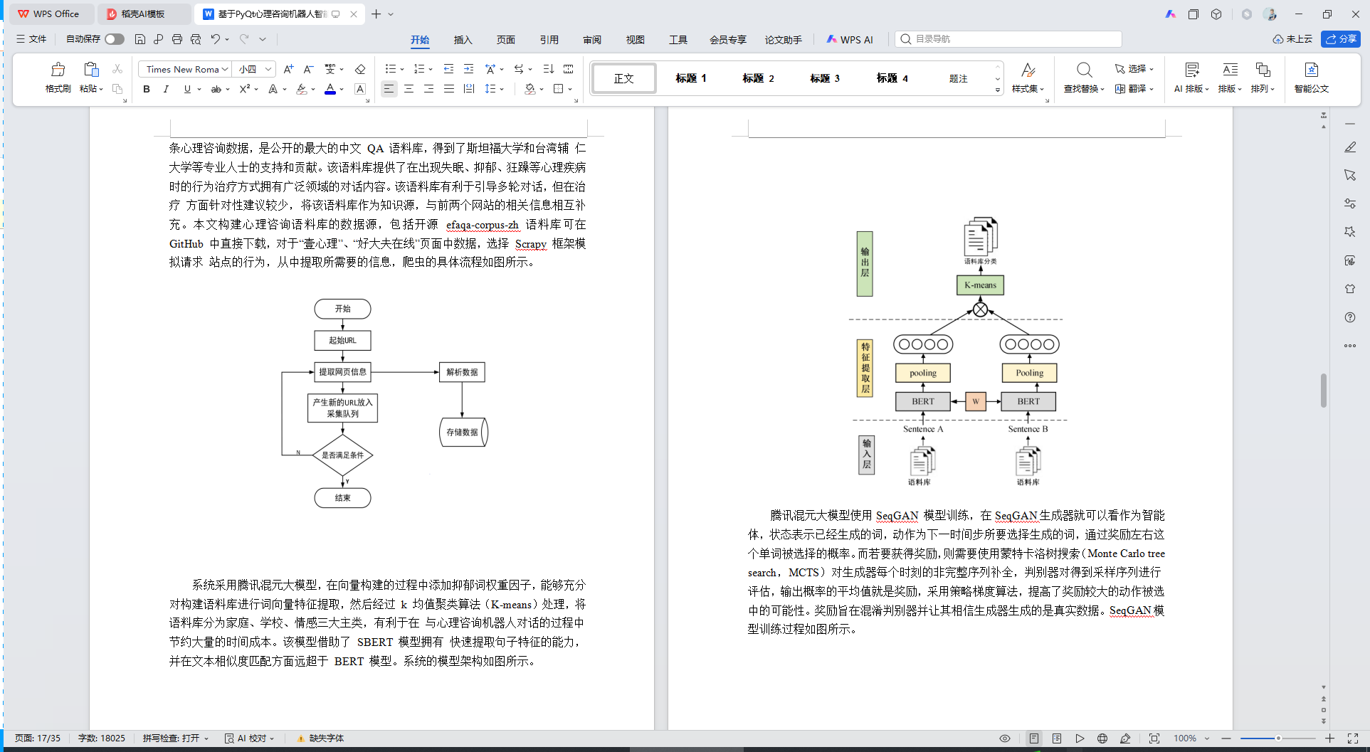Click the Decrease Indent icon
1370x752 pixels.
coord(448,69)
